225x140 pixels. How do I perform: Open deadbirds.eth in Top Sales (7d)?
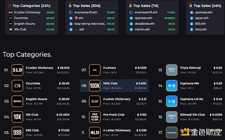tap(152, 24)
